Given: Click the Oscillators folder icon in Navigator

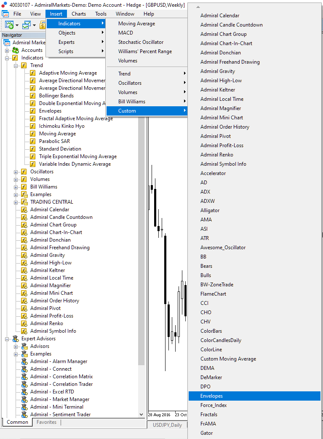Looking at the screenshot, I should click(x=24, y=172).
